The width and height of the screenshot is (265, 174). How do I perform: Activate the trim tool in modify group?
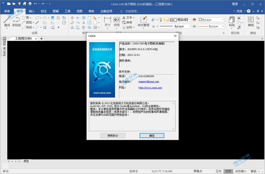(78, 18)
